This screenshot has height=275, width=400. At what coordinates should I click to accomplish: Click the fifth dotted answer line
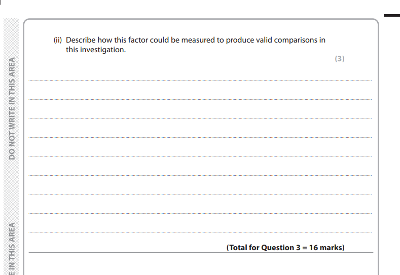200,156
